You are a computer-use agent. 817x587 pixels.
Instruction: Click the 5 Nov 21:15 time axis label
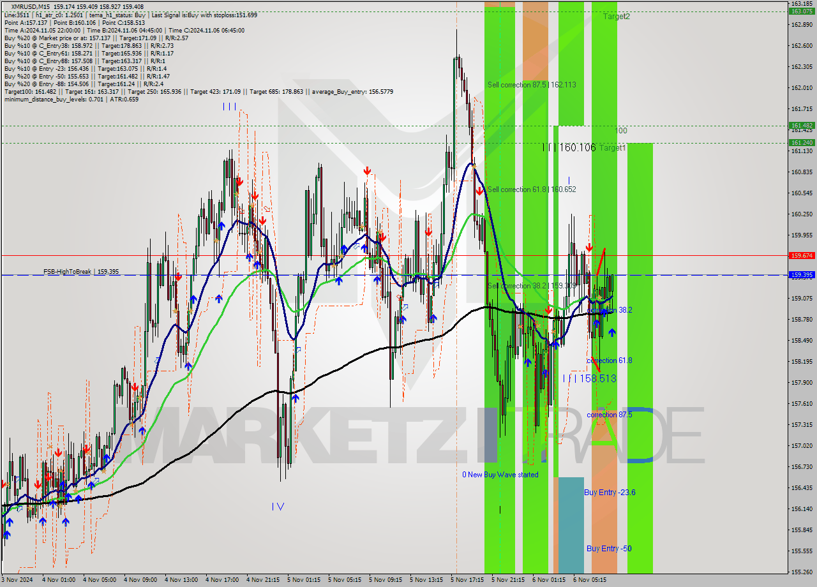(507, 580)
